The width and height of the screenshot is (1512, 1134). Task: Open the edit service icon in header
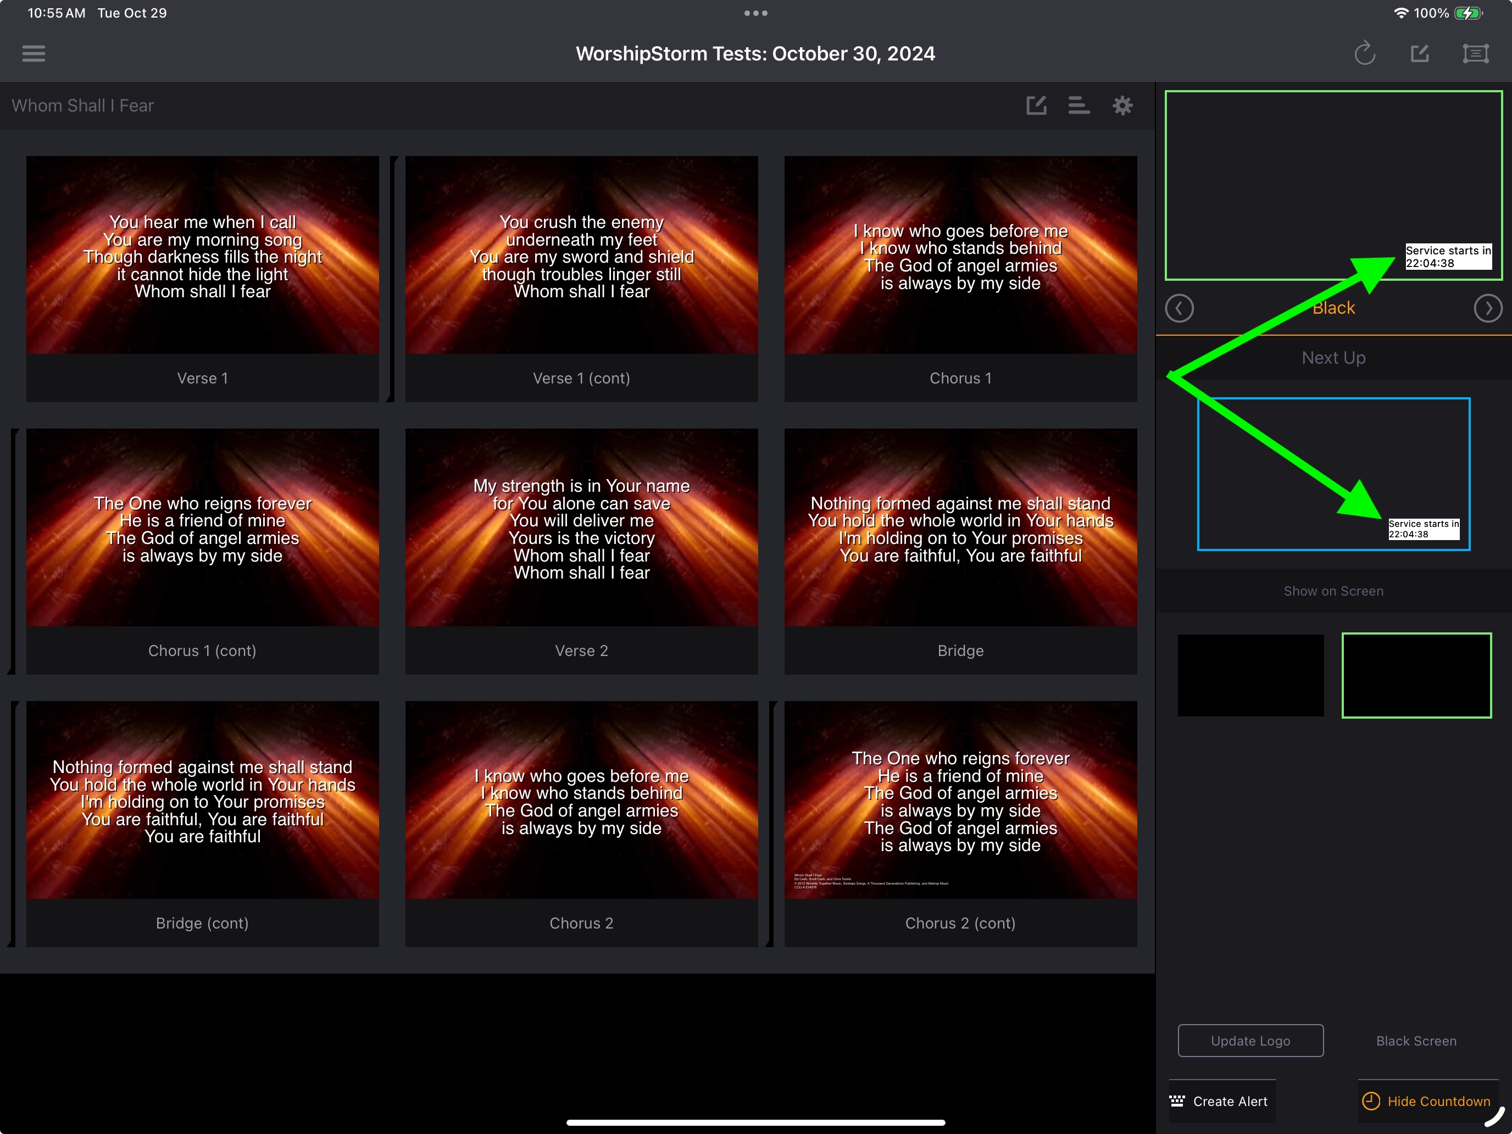pos(1420,53)
